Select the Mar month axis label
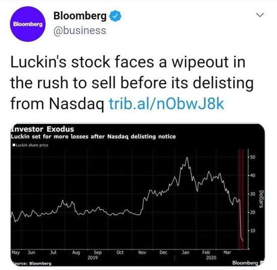The height and width of the screenshot is (270, 277). pos(227,252)
